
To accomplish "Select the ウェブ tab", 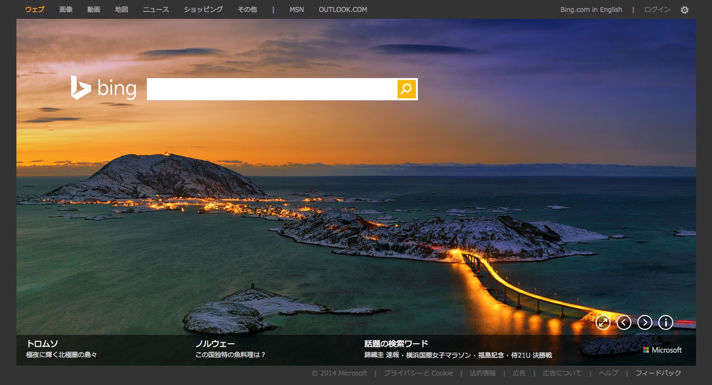I will click(34, 9).
